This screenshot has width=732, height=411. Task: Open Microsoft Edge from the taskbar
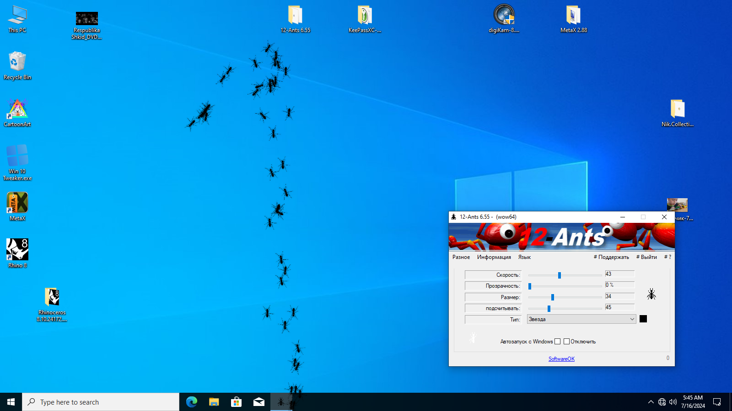[191, 402]
